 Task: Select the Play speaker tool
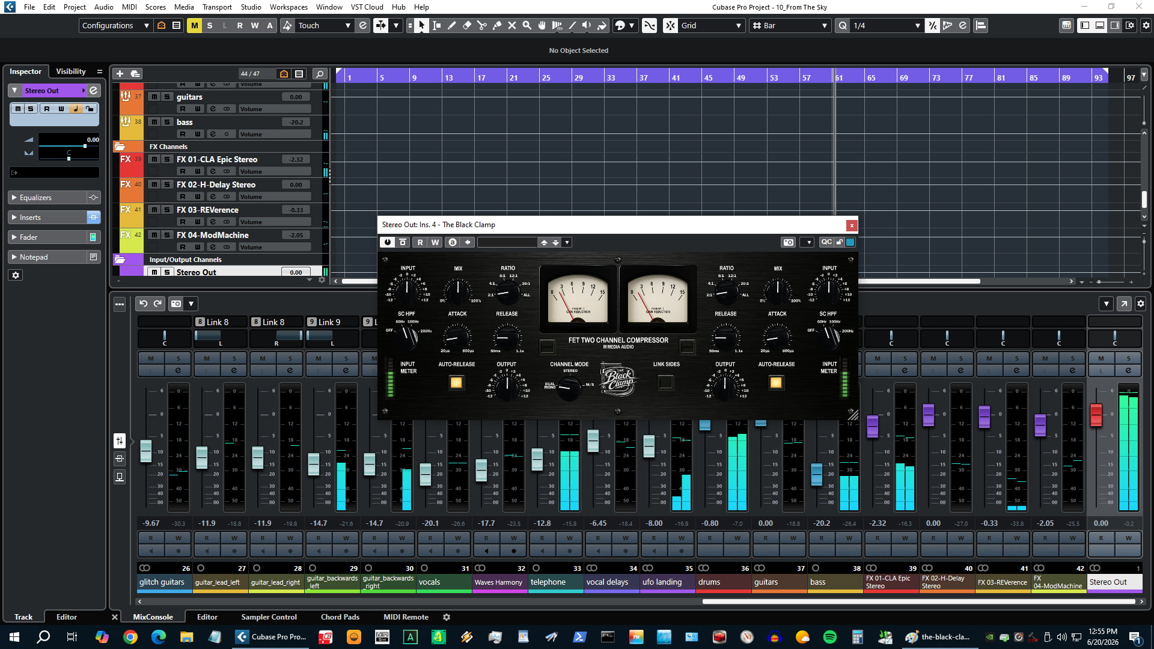587,25
